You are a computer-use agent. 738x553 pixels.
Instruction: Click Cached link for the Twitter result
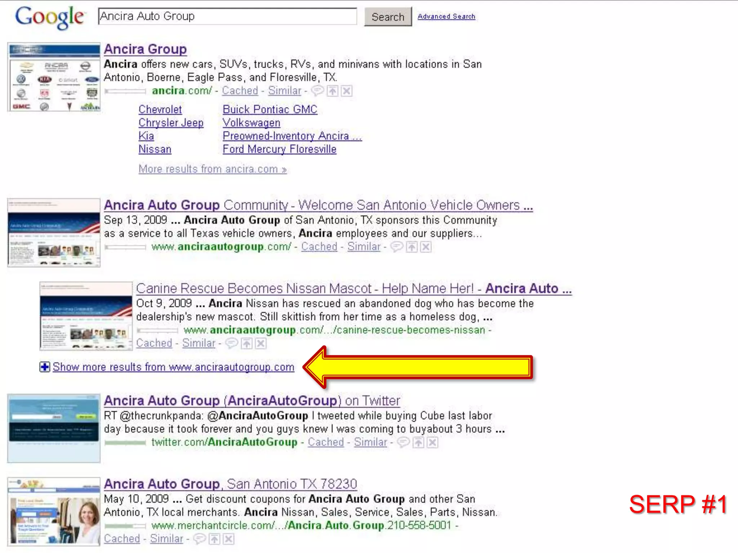[x=325, y=442]
